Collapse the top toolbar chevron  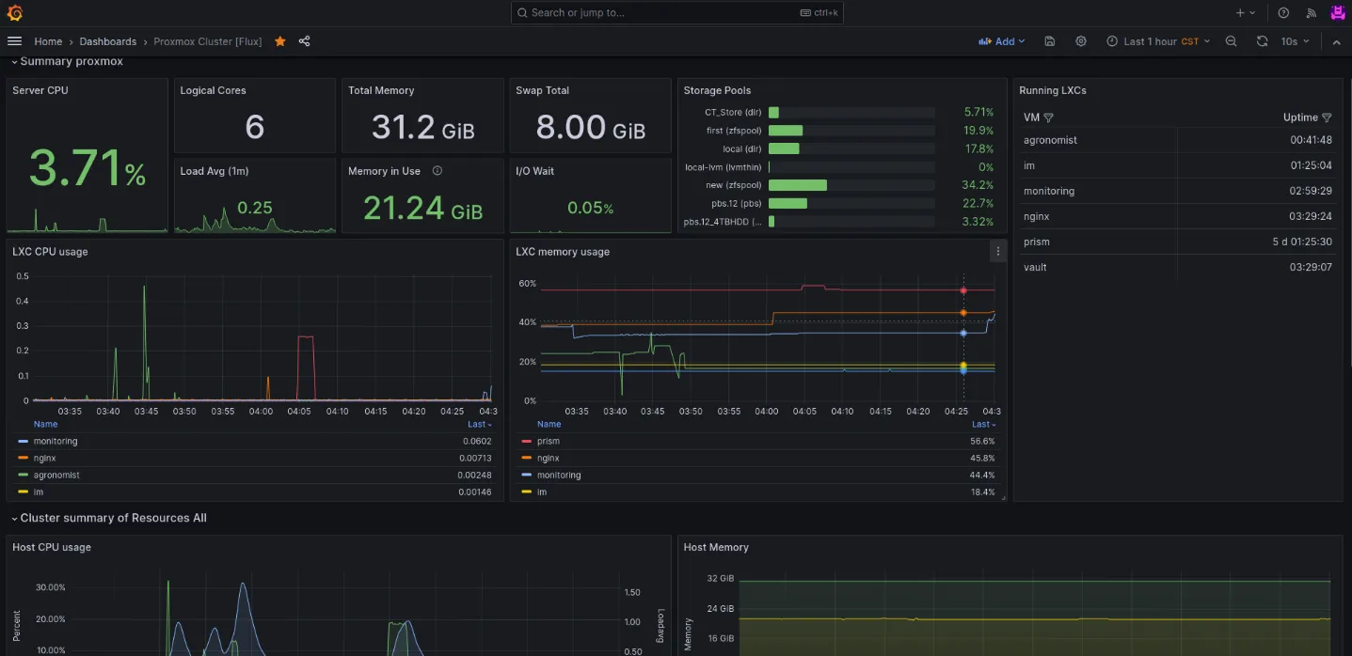[x=1337, y=41]
